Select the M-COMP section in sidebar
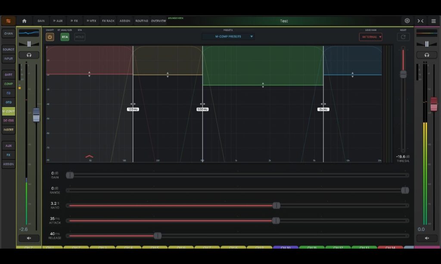Screen dimensions: 441x264 coord(9,111)
